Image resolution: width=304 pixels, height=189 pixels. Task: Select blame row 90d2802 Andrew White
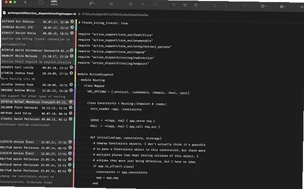(x=37, y=90)
